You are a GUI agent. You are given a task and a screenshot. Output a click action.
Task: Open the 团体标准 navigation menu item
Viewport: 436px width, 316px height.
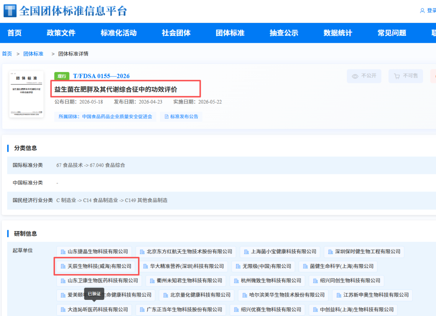230,33
